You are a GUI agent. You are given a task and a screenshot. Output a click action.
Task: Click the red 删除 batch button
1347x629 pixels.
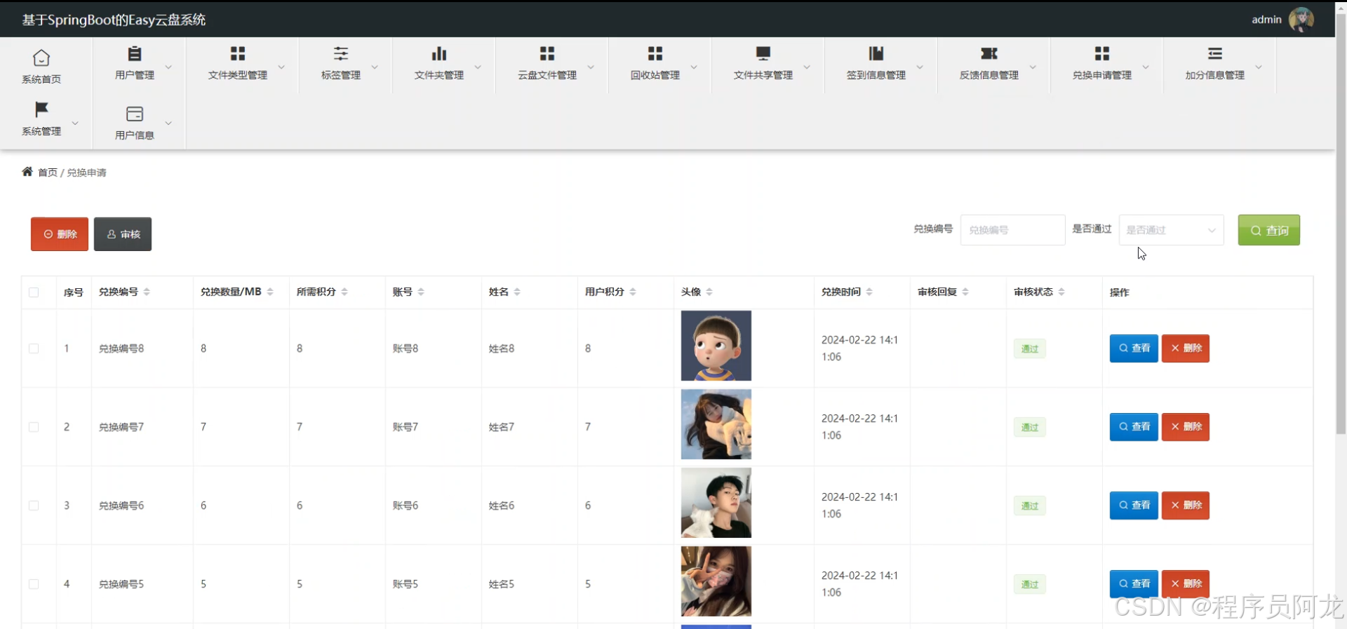60,234
